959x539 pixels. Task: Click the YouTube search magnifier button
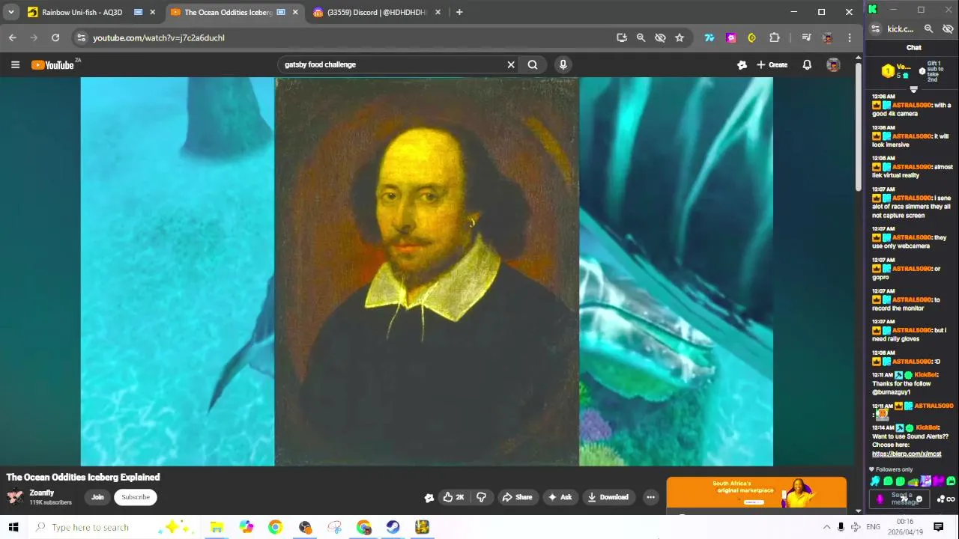(x=533, y=64)
